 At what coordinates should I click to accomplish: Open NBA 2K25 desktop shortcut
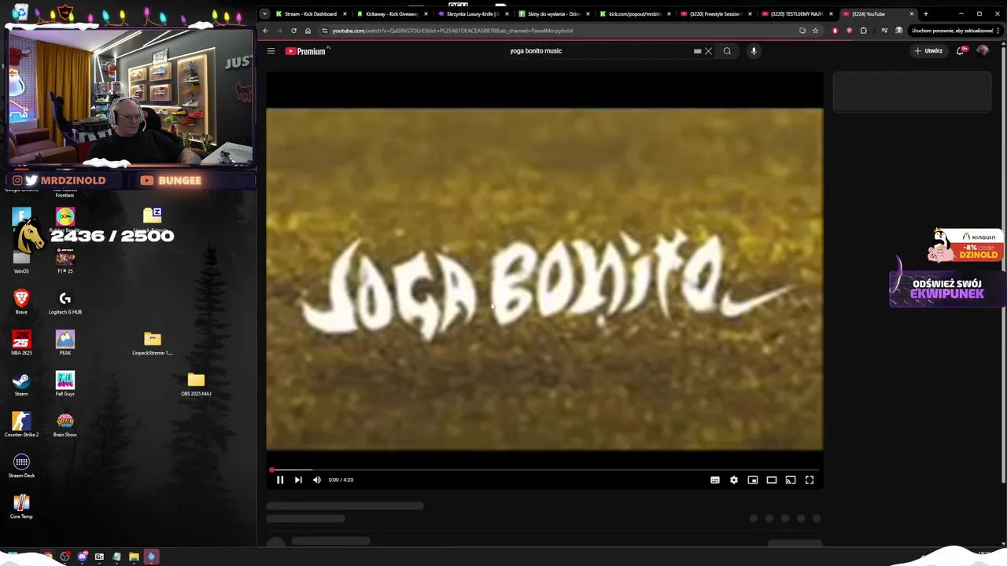pyautogui.click(x=21, y=342)
